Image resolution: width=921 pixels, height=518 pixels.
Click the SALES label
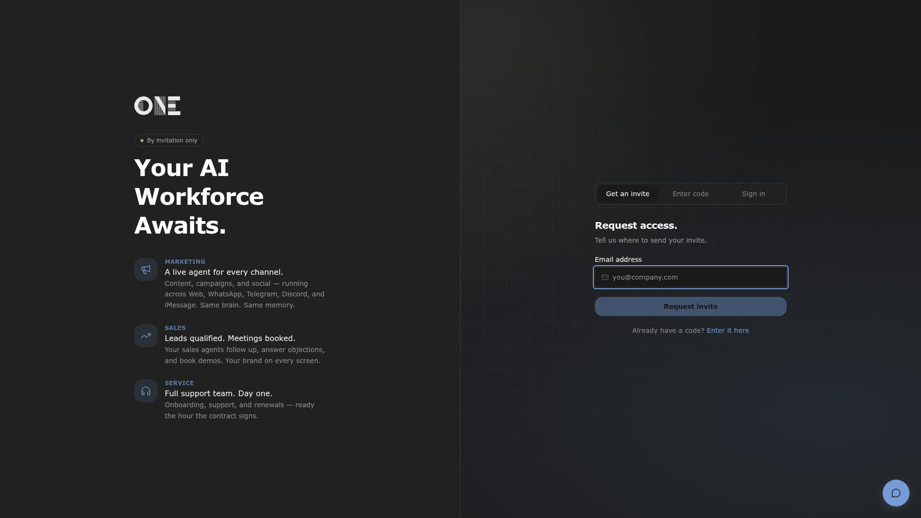click(x=175, y=328)
